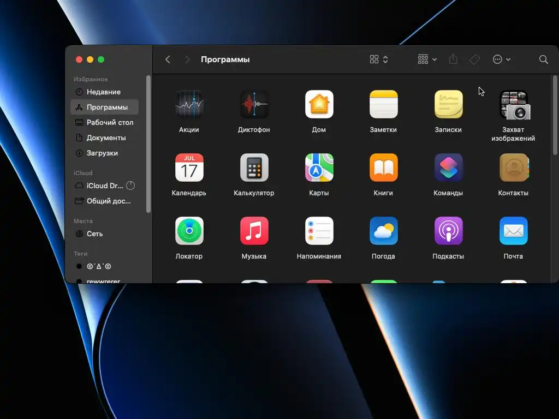The height and width of the screenshot is (419, 559).
Task: Open the Почта mail app icon
Action: click(x=513, y=231)
